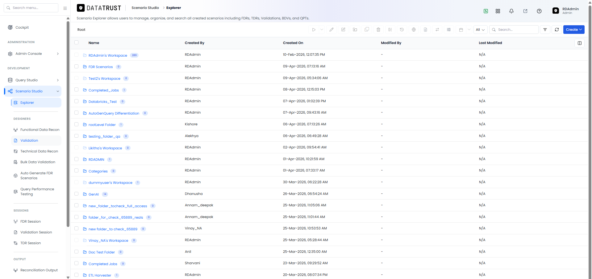
Task: Check the GenAI folder checkbox
Action: (x=77, y=194)
